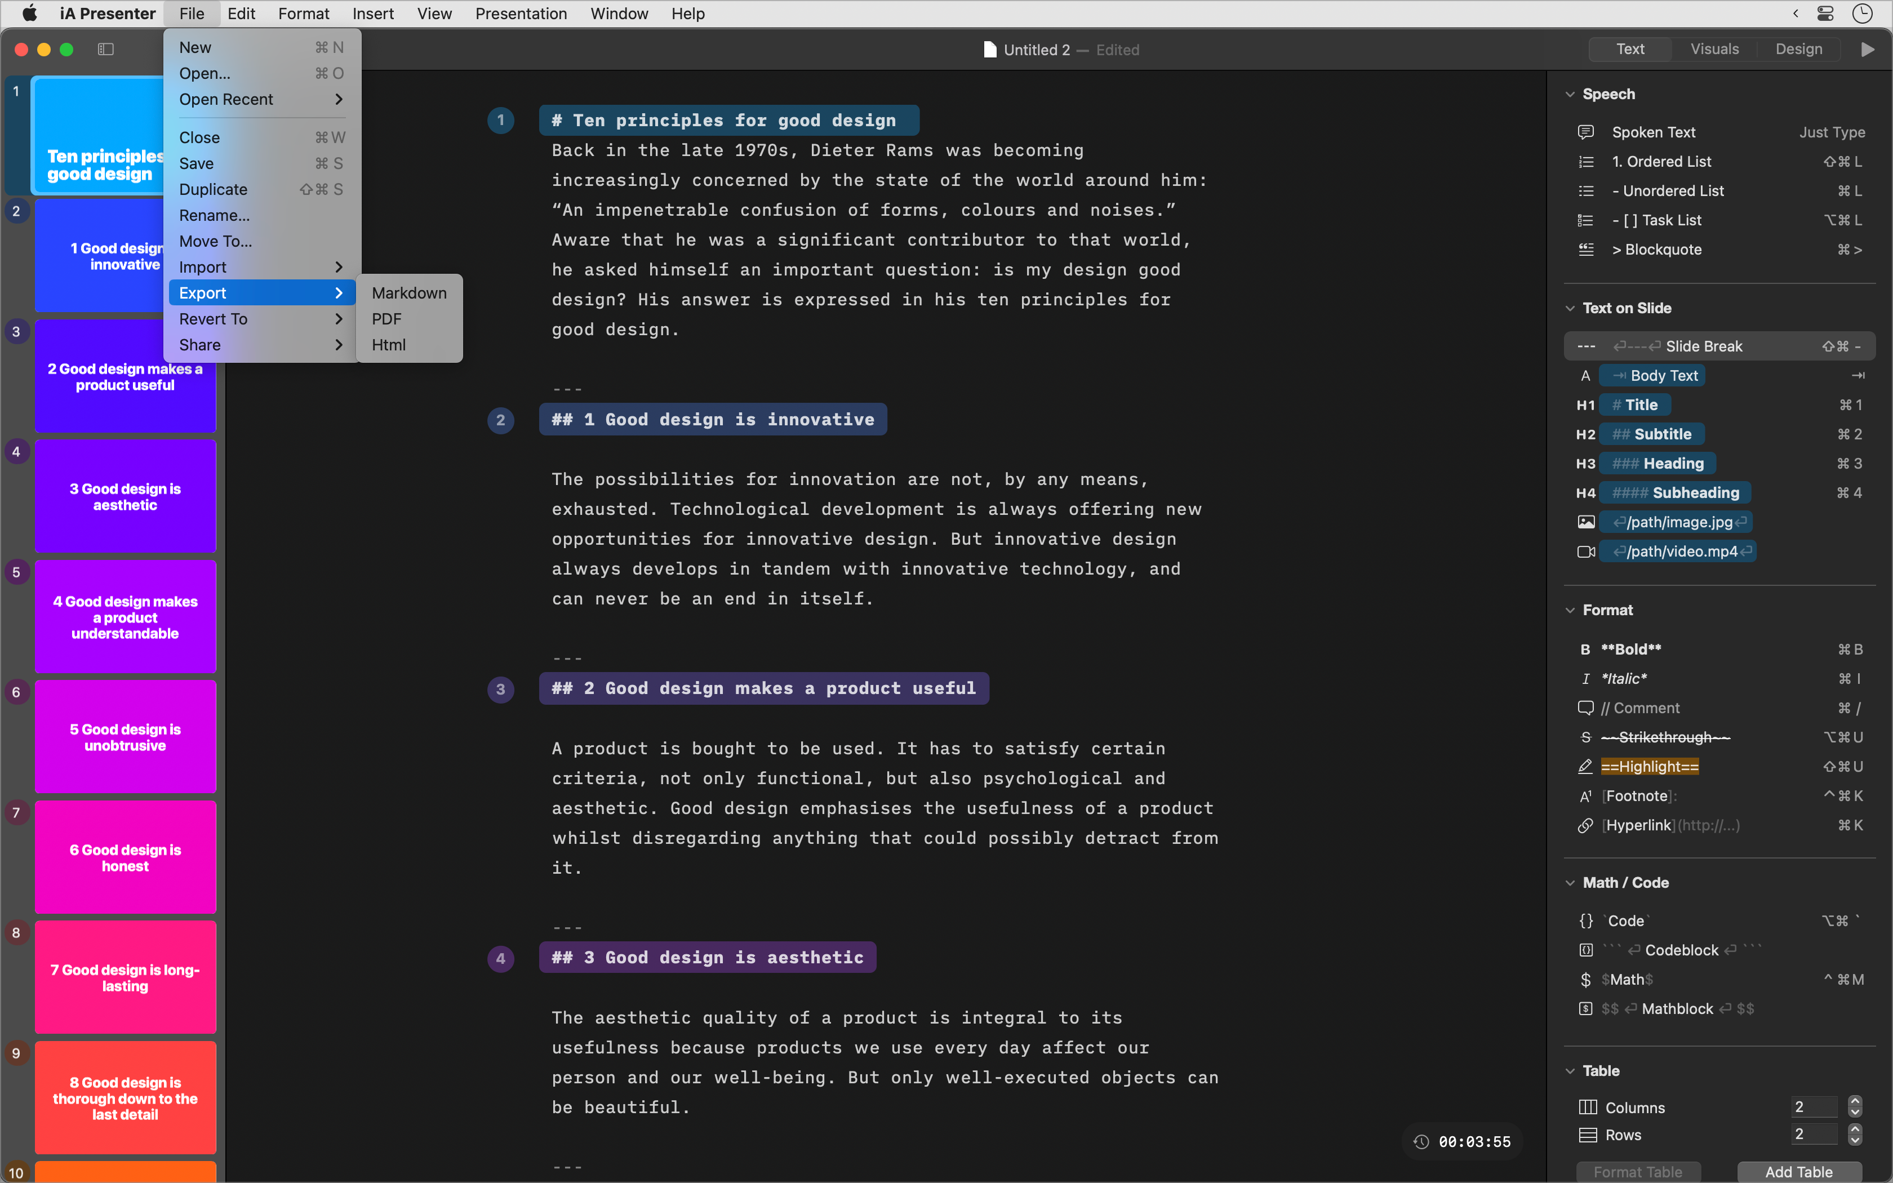Click the Spoken Text speech bubble icon
Screen dimensions: 1893x1183
tap(1585, 131)
